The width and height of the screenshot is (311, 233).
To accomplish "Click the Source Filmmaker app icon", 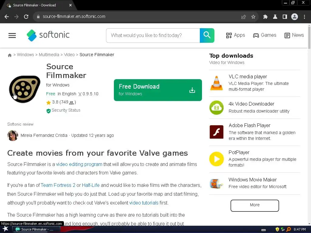I will (25, 89).
